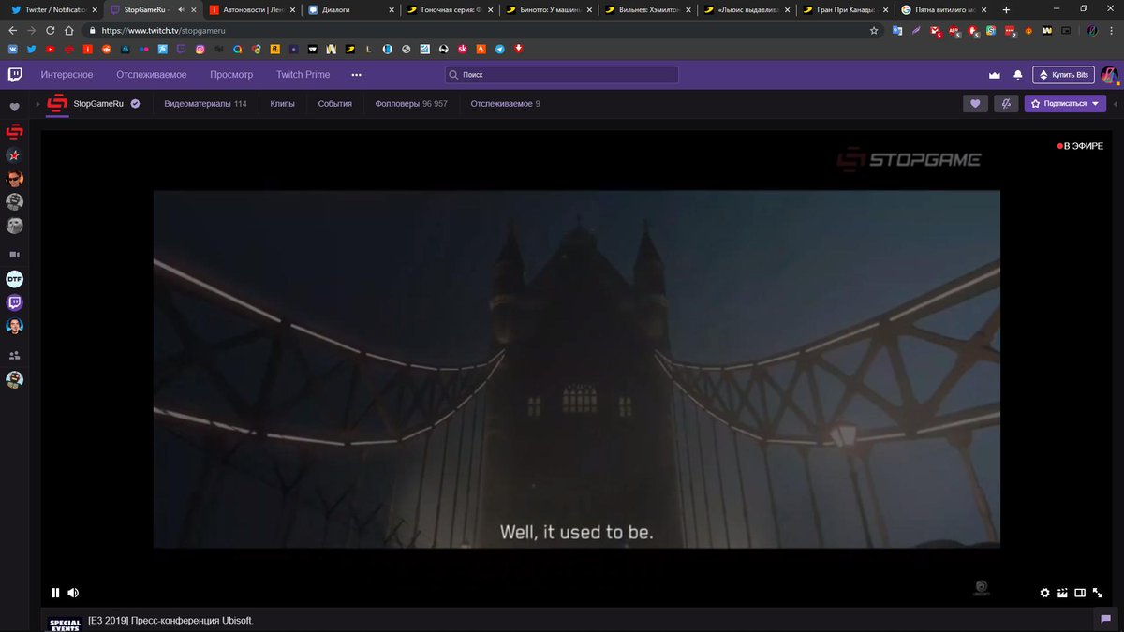Image resolution: width=1124 pixels, height=632 pixels.
Task: Open the Instagram bookmark in the bookmarks bar
Action: click(x=200, y=48)
